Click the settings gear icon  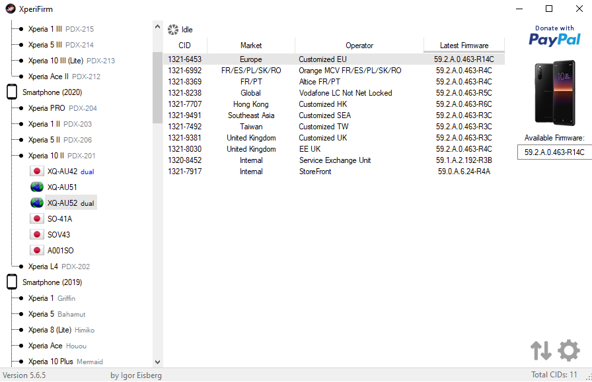[569, 350]
